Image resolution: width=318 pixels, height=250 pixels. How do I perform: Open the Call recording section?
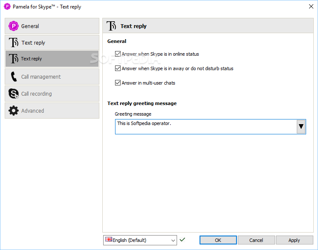tap(52, 94)
